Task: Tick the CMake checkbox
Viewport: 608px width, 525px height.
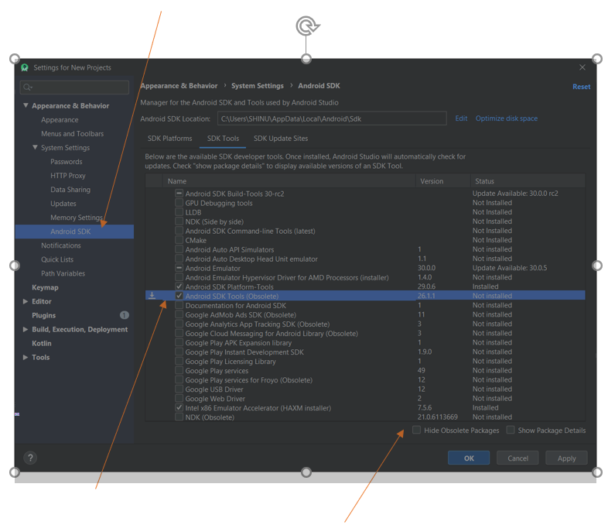Action: tap(179, 240)
